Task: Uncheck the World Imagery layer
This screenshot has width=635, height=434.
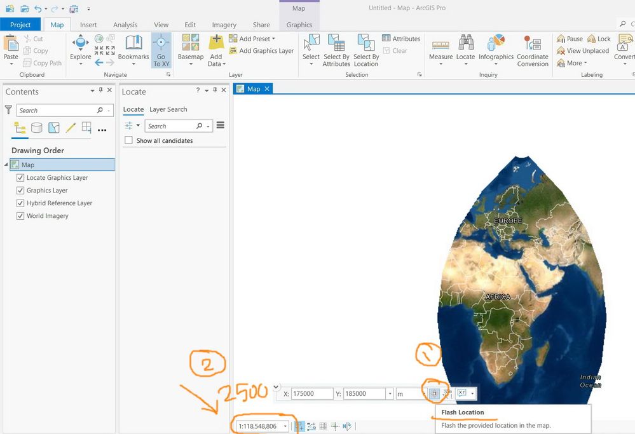Action: 20,216
